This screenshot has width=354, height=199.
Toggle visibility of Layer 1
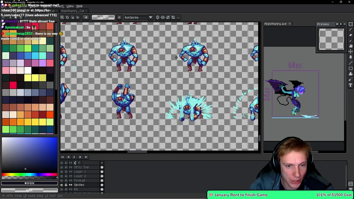[61, 172]
